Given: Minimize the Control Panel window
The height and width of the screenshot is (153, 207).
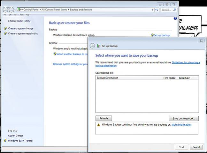Looking at the screenshot, I should [x=160, y=4].
